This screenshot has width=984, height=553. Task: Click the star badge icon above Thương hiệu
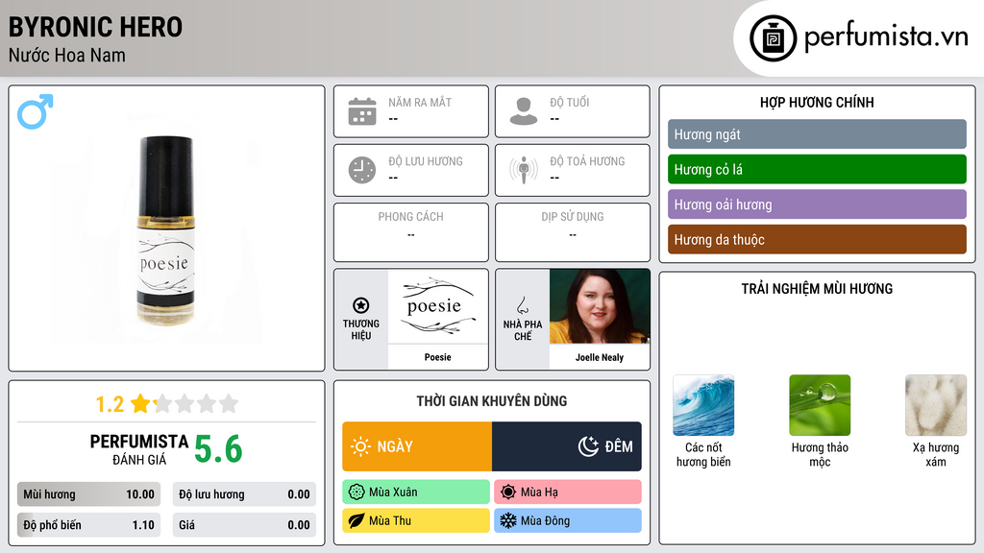coord(361,305)
